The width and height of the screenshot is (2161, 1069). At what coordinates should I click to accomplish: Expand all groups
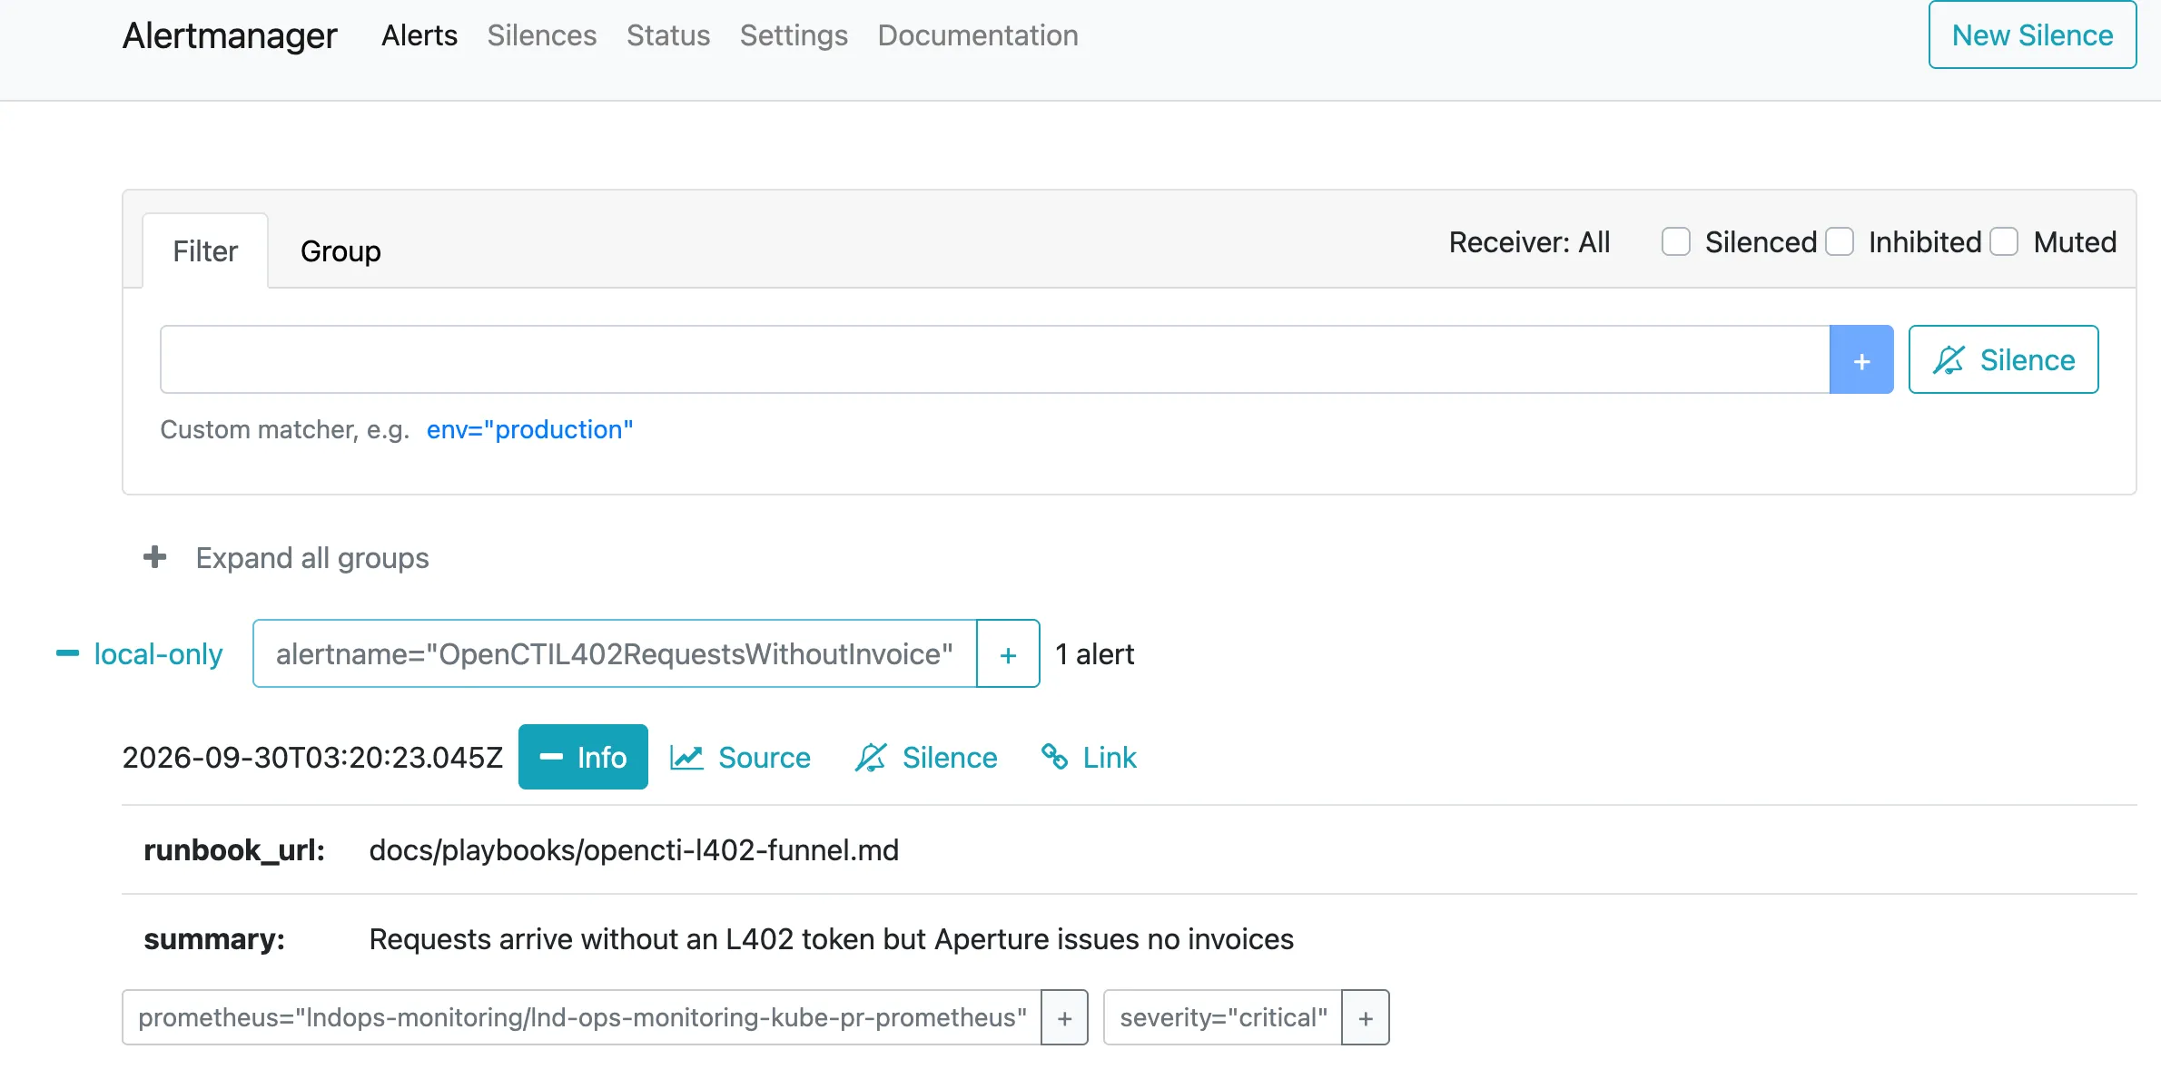(286, 557)
